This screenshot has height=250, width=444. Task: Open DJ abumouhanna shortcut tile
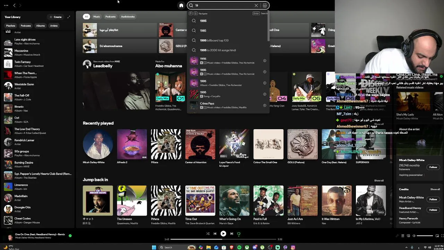(119, 46)
